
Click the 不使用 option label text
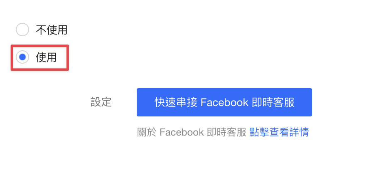click(52, 30)
